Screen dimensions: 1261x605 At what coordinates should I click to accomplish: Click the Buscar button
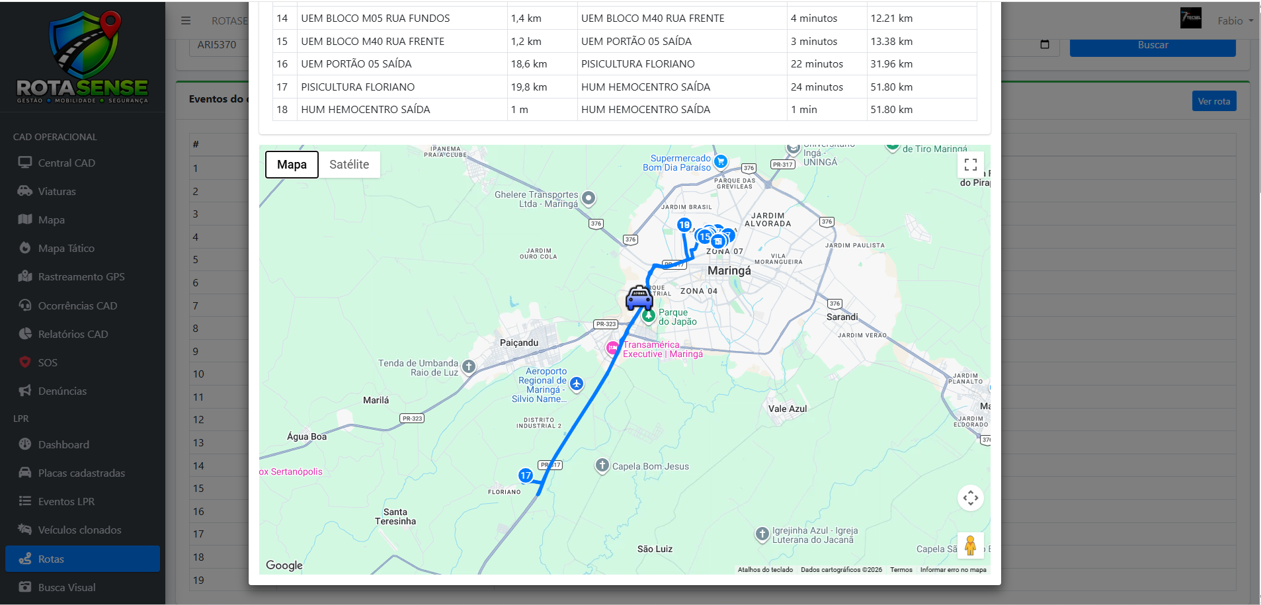(x=1153, y=46)
